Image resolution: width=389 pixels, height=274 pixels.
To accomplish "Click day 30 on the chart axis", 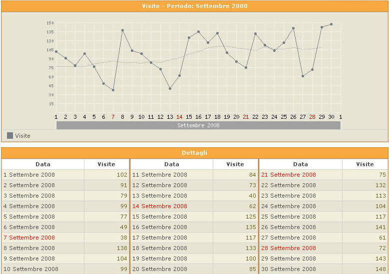I will (x=331, y=117).
